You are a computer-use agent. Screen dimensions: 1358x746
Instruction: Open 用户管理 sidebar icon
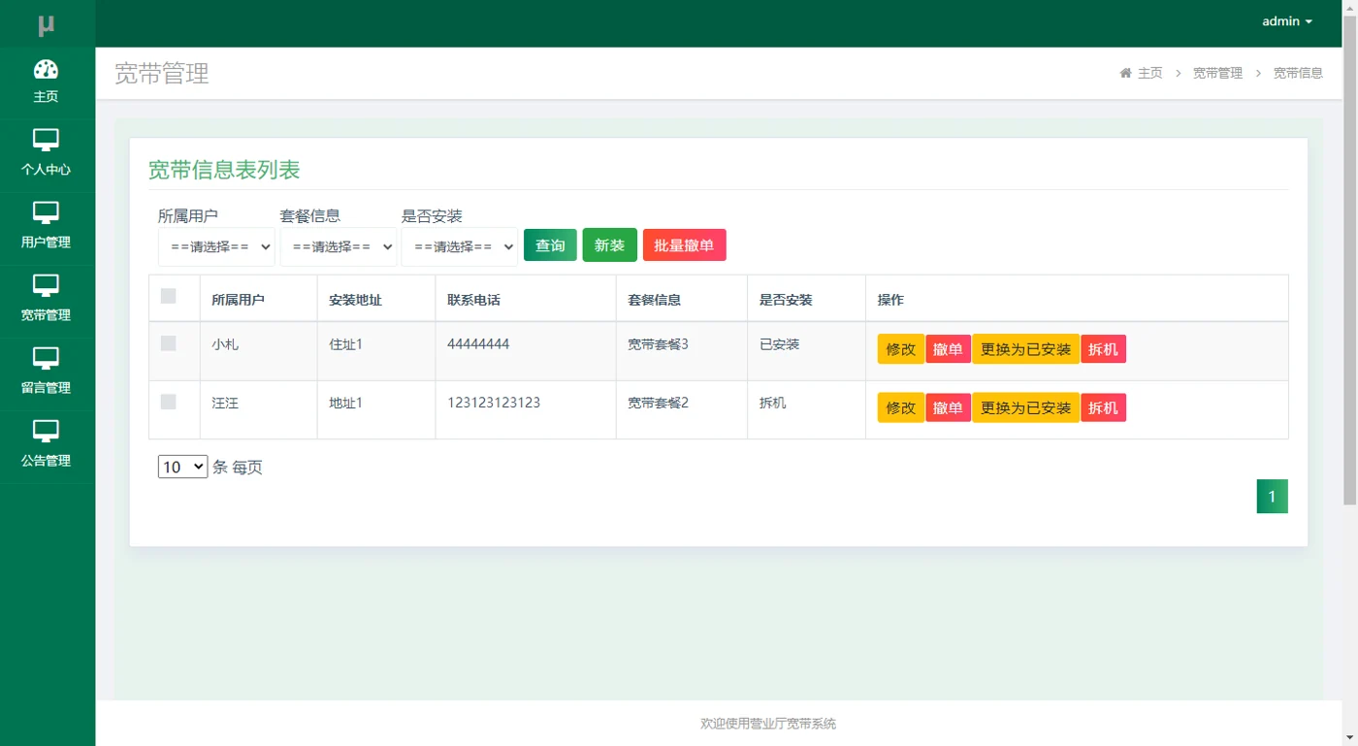(x=46, y=213)
